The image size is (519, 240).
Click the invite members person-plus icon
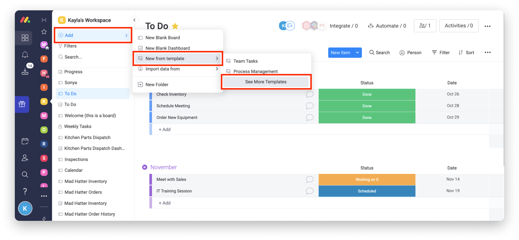(x=25, y=158)
